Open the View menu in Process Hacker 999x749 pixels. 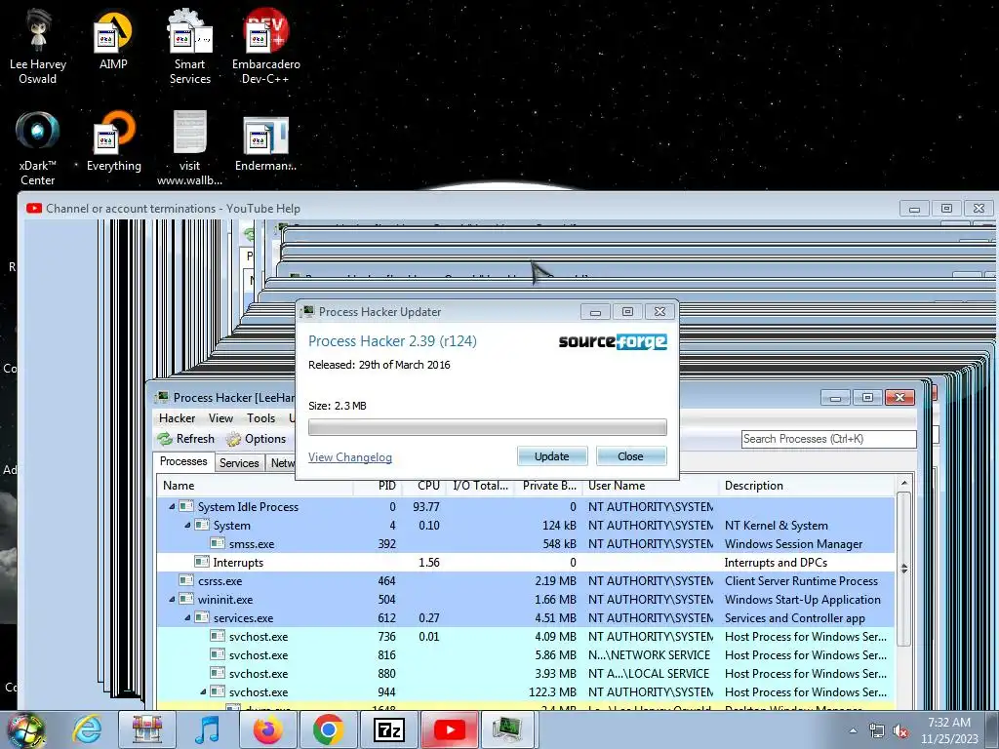click(220, 418)
